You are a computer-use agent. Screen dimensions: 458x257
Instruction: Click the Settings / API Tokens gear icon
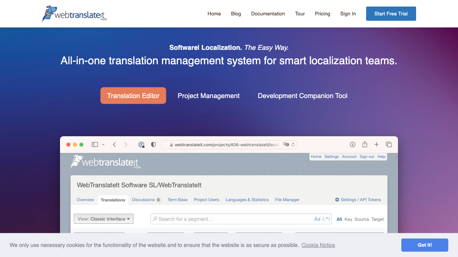[x=337, y=200]
